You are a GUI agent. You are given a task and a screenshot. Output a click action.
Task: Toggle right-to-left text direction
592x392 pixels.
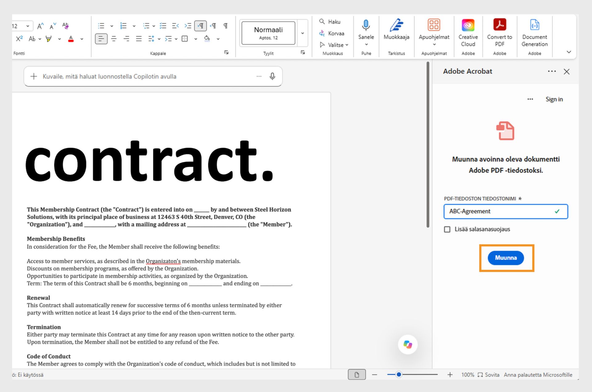point(213,26)
